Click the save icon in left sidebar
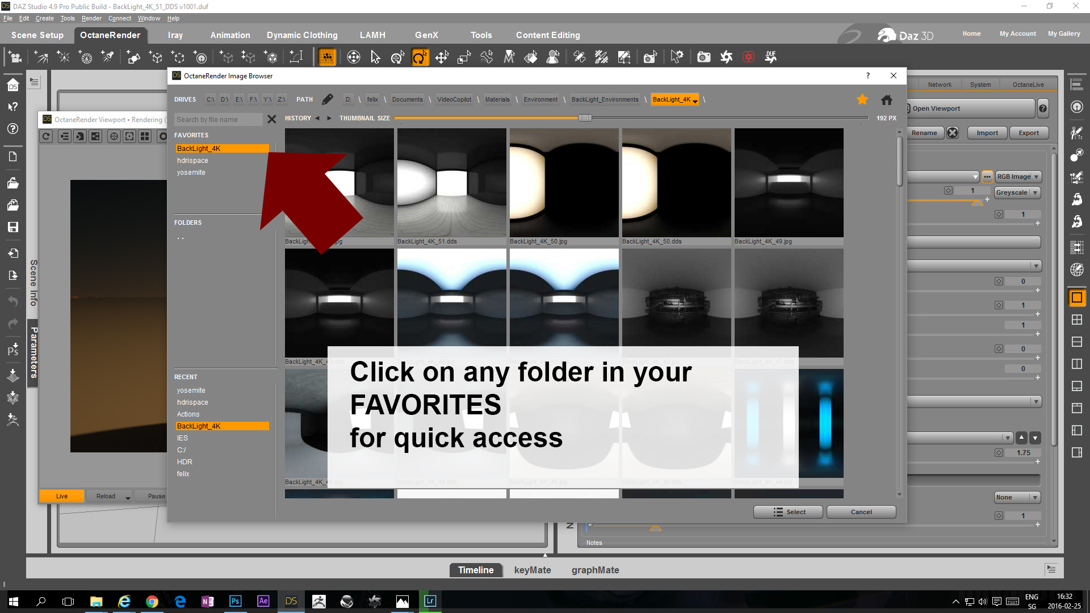1090x613 pixels. point(12,227)
